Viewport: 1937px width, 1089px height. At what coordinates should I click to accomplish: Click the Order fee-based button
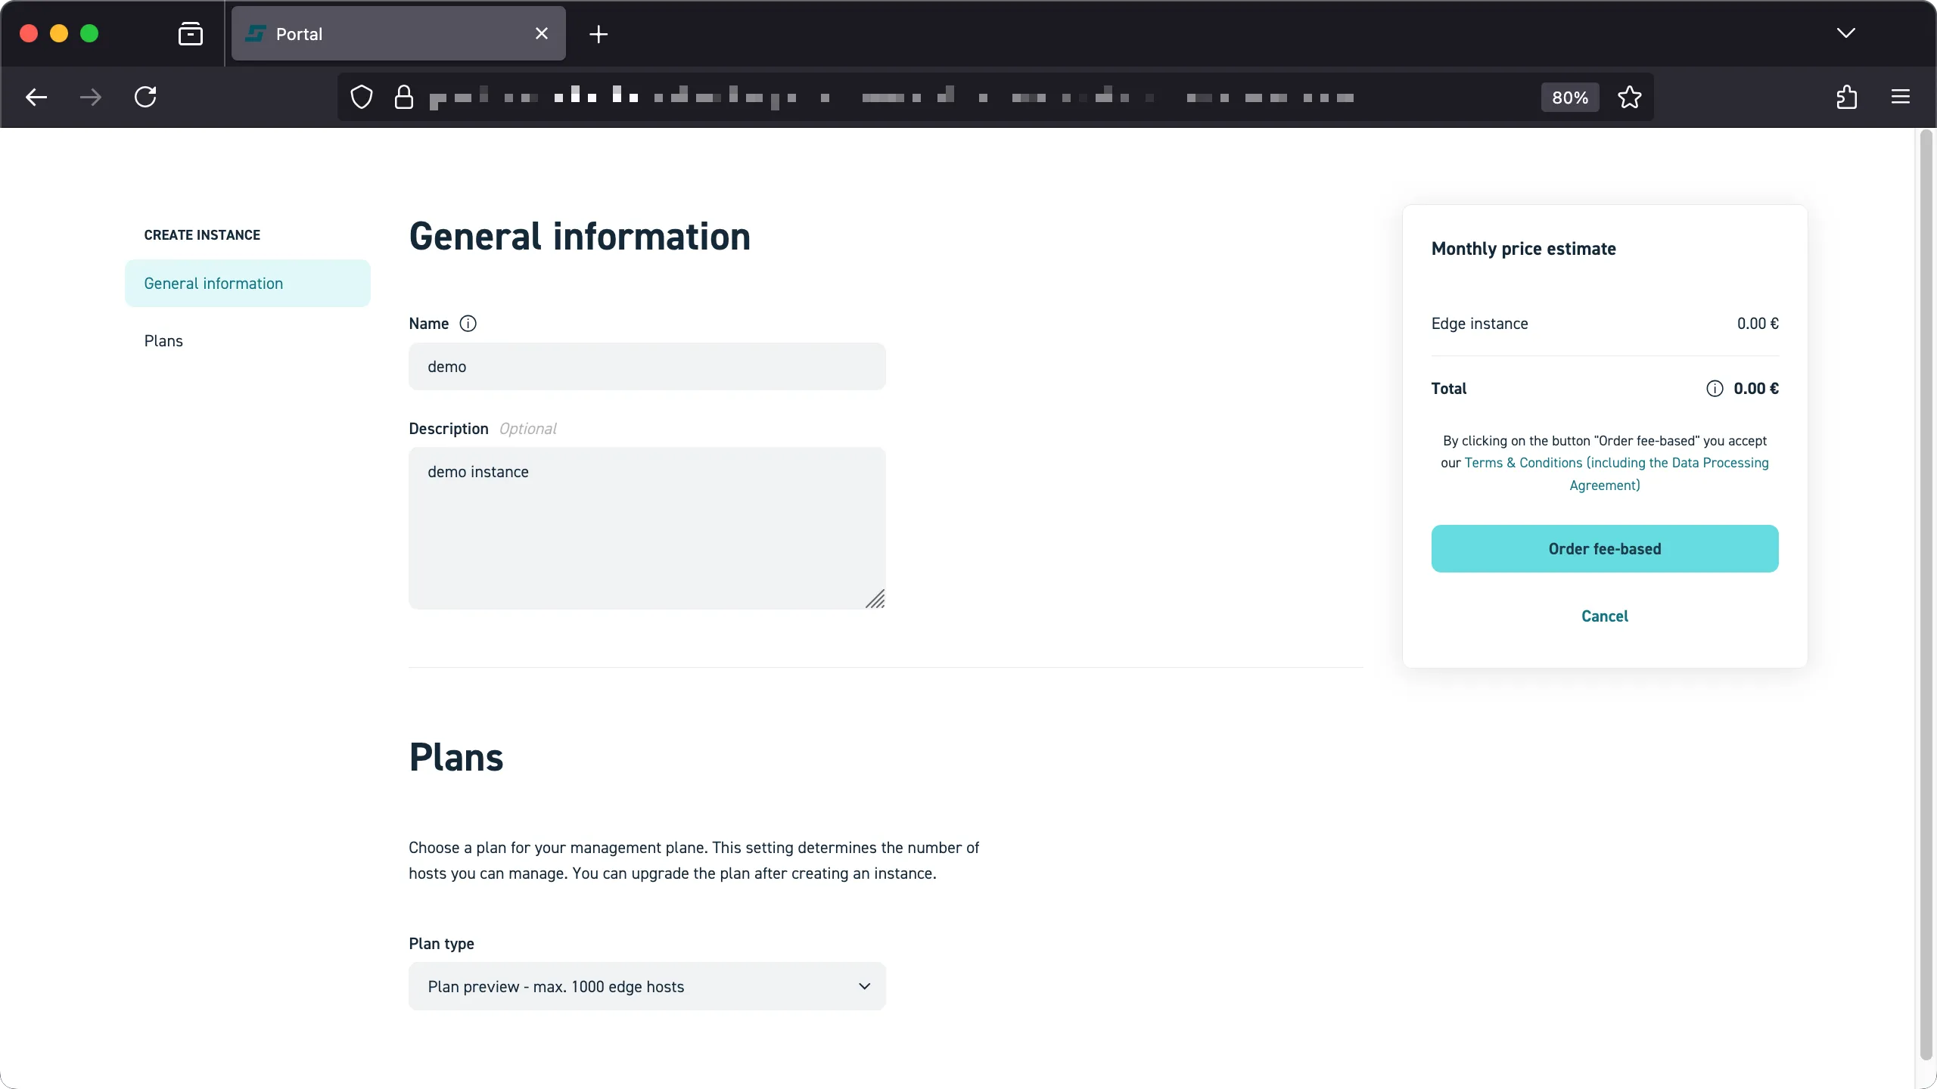click(x=1604, y=548)
